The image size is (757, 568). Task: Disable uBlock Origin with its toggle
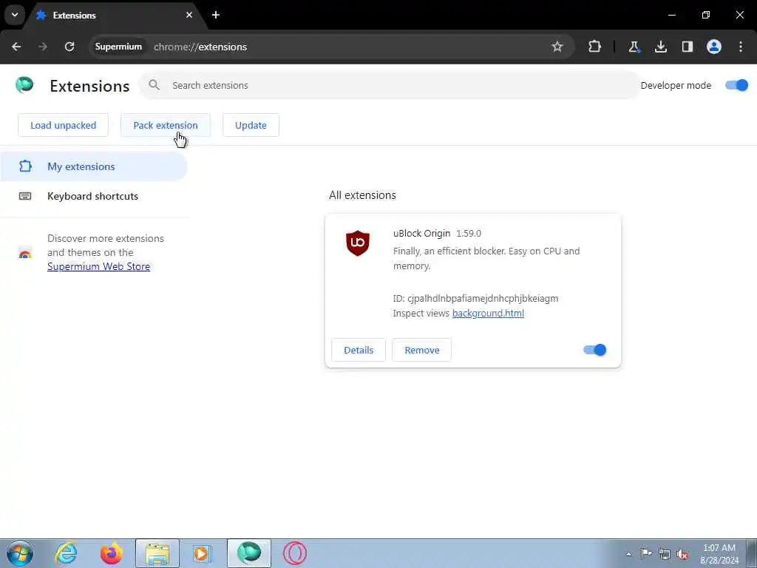[x=595, y=350]
